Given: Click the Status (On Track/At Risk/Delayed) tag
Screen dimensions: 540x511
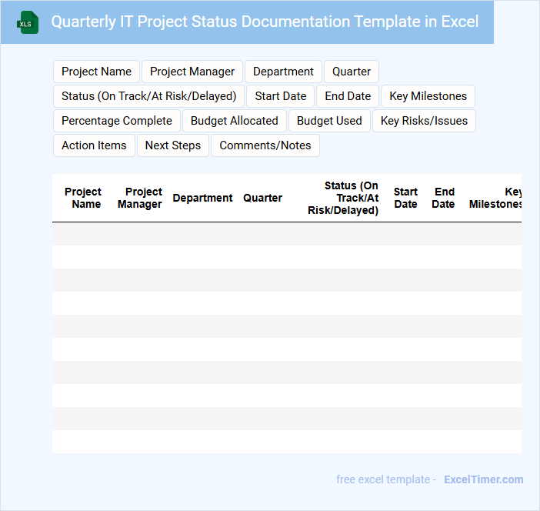Looking at the screenshot, I should click(x=148, y=96).
